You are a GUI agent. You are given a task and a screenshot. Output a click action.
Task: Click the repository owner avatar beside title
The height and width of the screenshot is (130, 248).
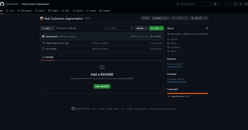pos(42,18)
